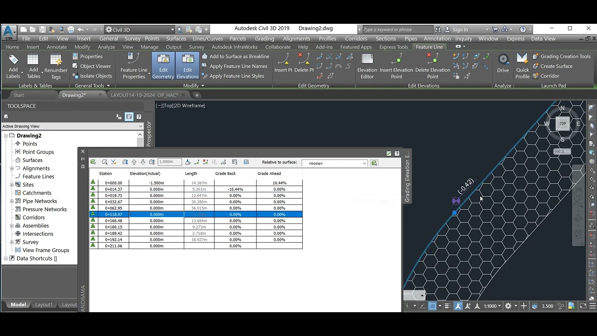The height and width of the screenshot is (336, 597).
Task: Open the Object Viewer tool
Action: click(91, 66)
